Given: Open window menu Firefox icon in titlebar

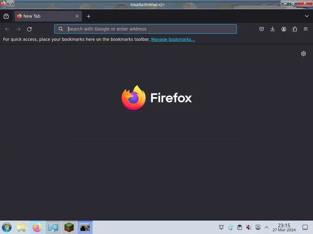Looking at the screenshot, I should [3, 3].
